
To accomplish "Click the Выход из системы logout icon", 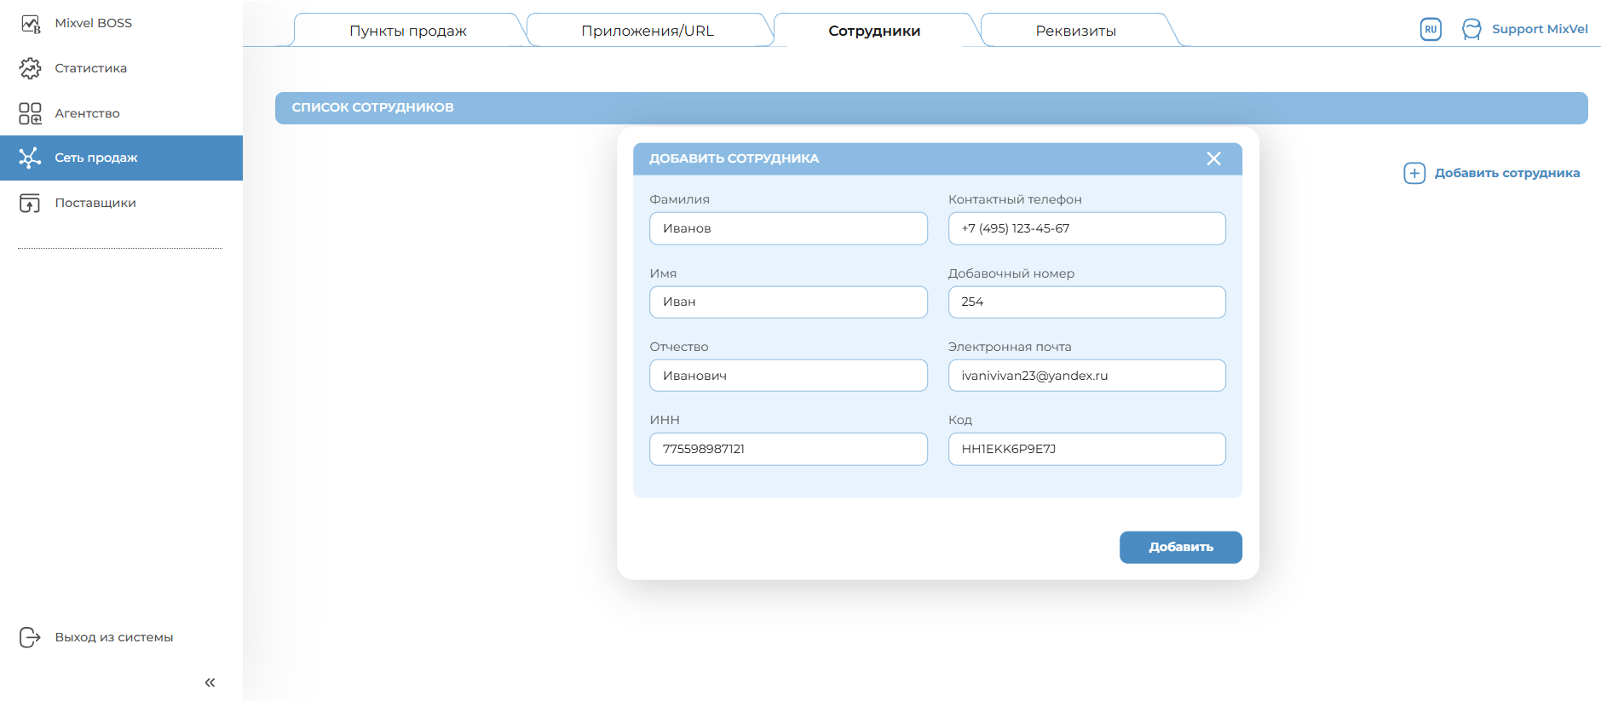I will pyautogui.click(x=30, y=637).
